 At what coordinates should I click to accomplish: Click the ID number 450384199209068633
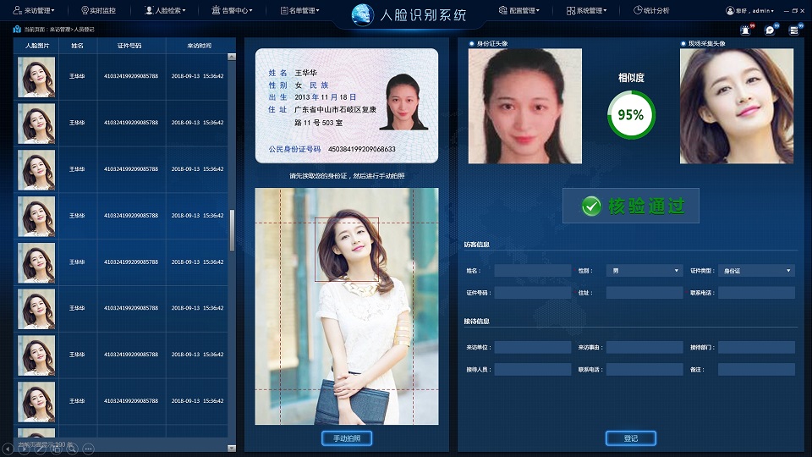tap(362, 149)
